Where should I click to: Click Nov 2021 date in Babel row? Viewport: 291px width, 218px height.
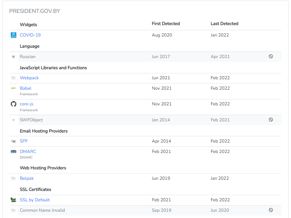click(x=161, y=88)
